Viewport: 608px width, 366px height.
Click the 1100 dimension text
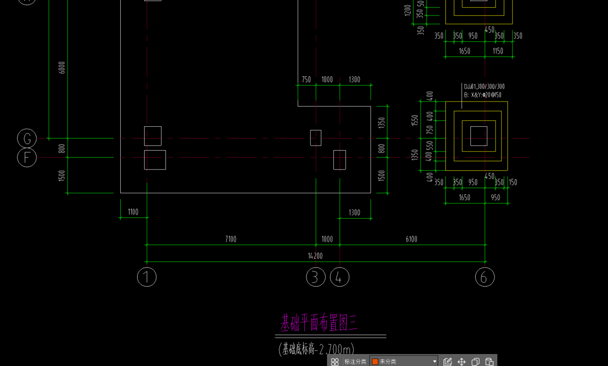tap(133, 212)
